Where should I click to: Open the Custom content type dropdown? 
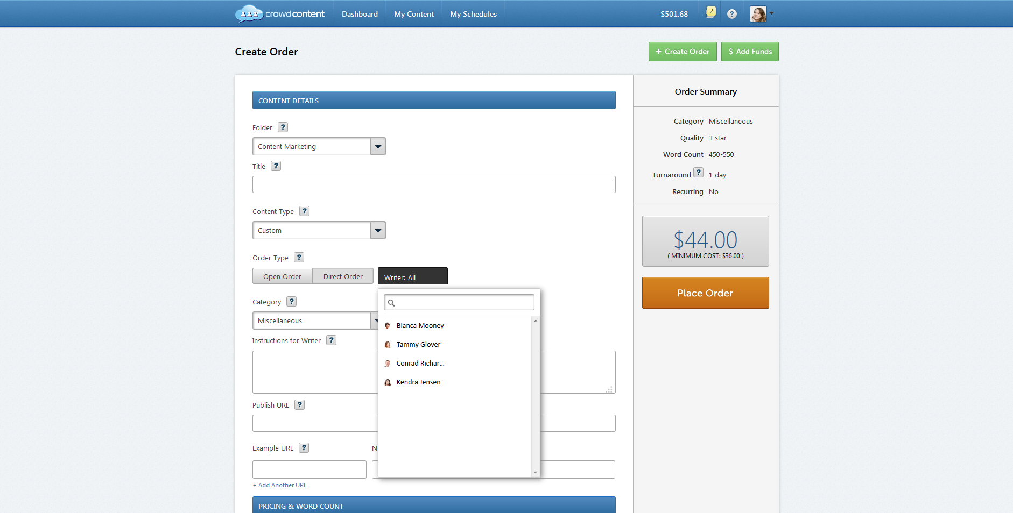(x=378, y=231)
